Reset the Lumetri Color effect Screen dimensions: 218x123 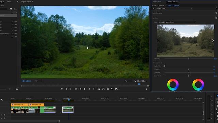click(x=216, y=8)
